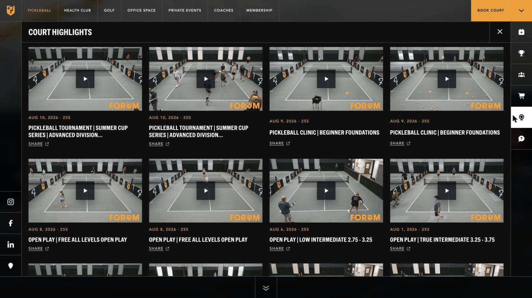This screenshot has height=298, width=532.
Task: Share second Free All Levels Open Play highlight
Action: pyautogui.click(x=159, y=248)
